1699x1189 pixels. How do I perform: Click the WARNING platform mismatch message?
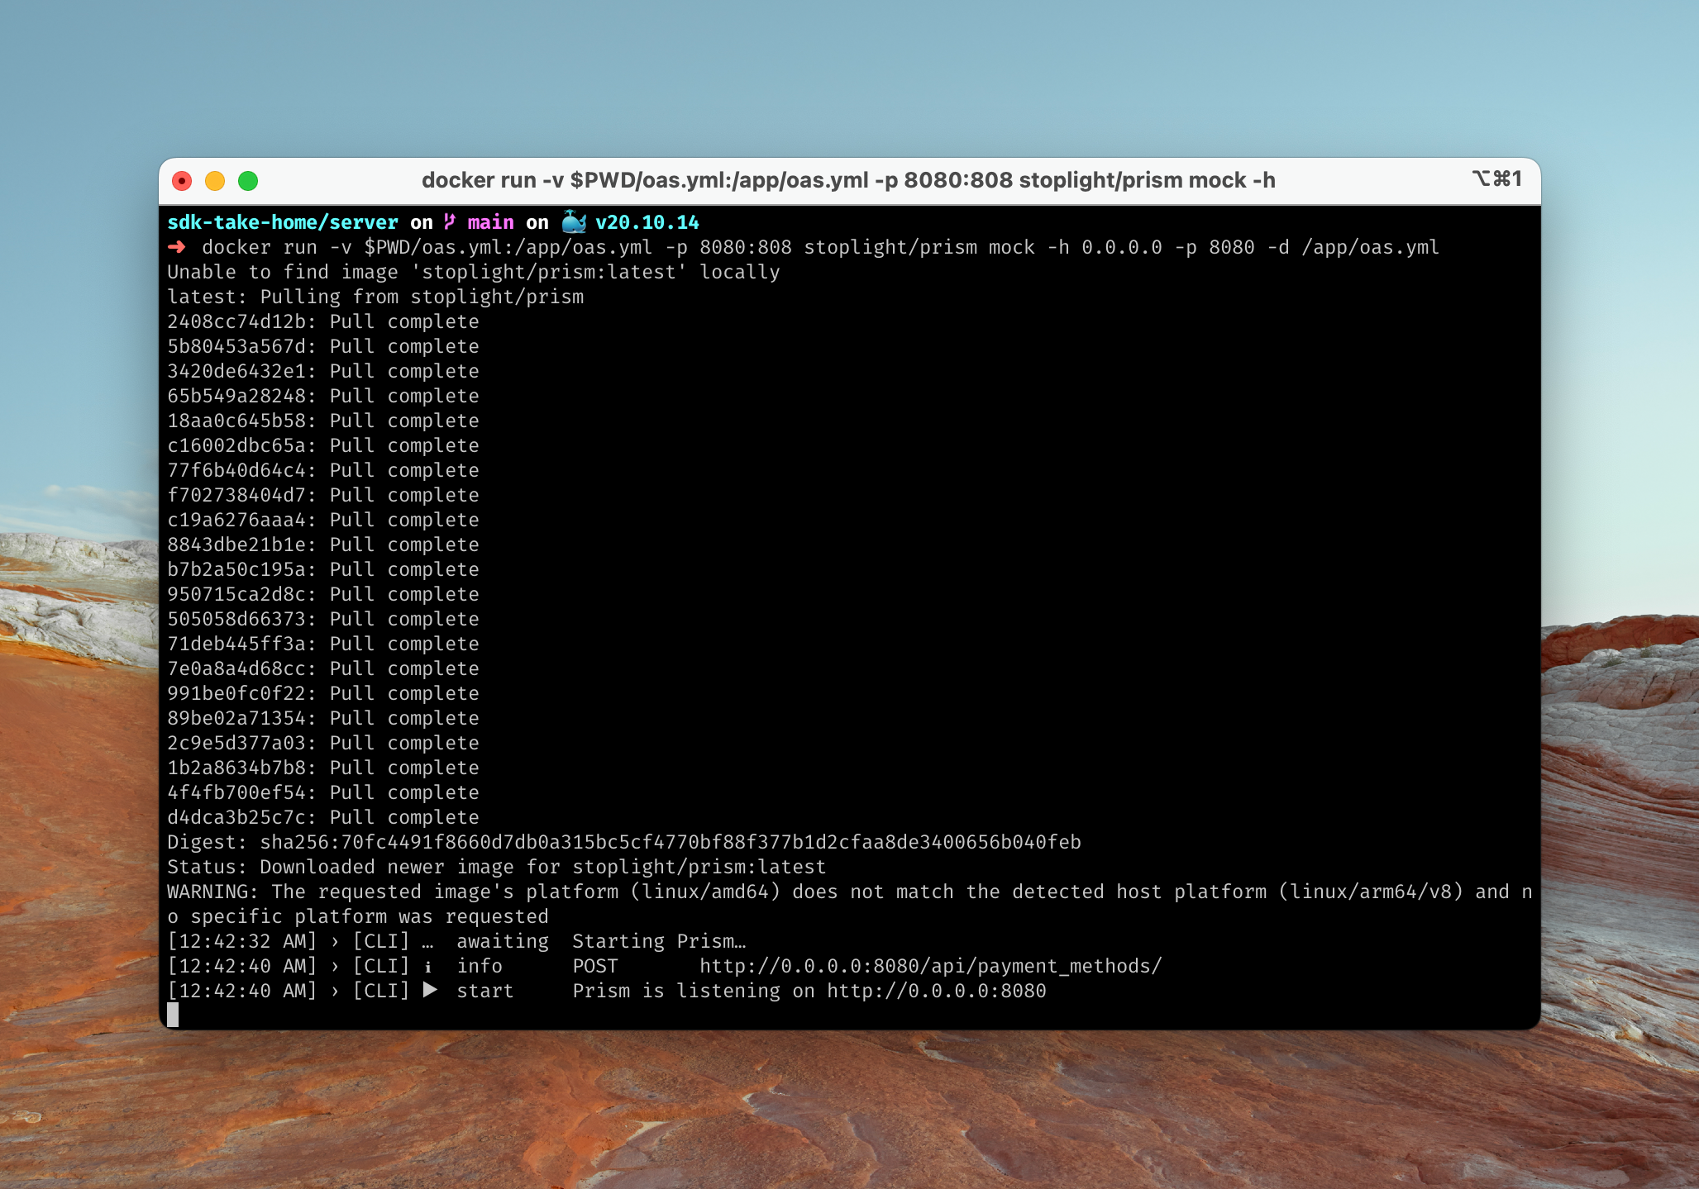(x=848, y=892)
